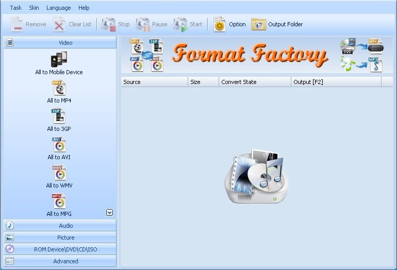This screenshot has height=270, width=397.
Task: Expand the Audio category
Action: [x=60, y=226]
